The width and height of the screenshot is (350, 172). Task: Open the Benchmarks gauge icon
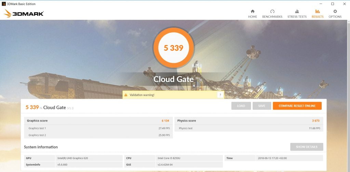pos(272,11)
